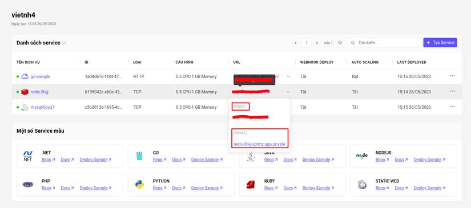Open NODEJS Repo link

(x=382, y=160)
